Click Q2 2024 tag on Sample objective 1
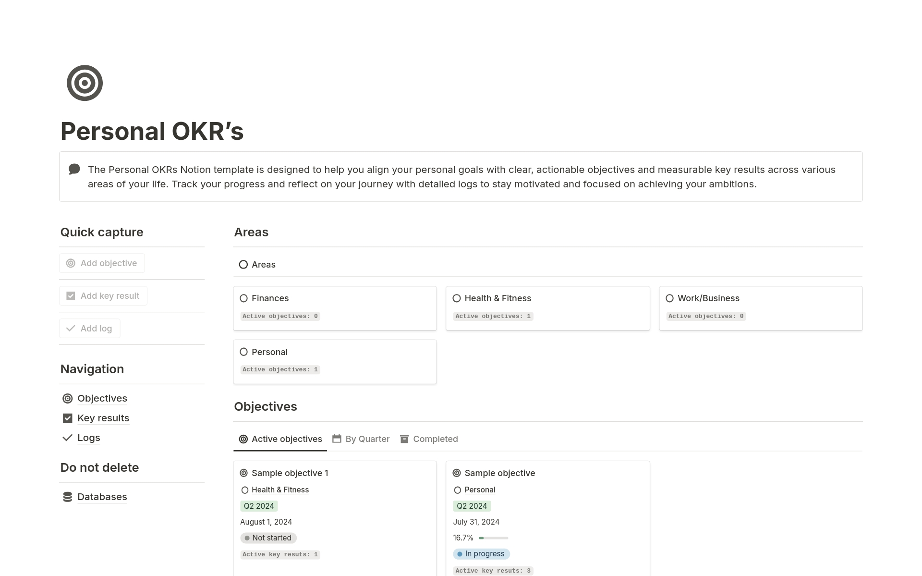This screenshot has width=922, height=576. (x=259, y=506)
